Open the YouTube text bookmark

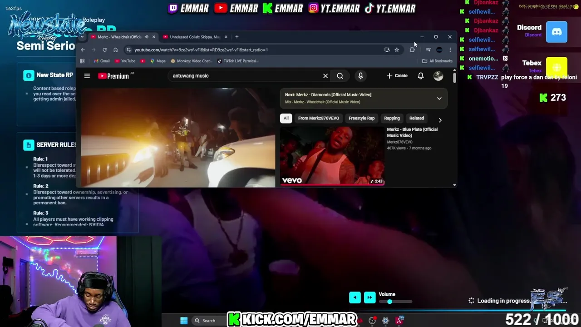pyautogui.click(x=125, y=61)
